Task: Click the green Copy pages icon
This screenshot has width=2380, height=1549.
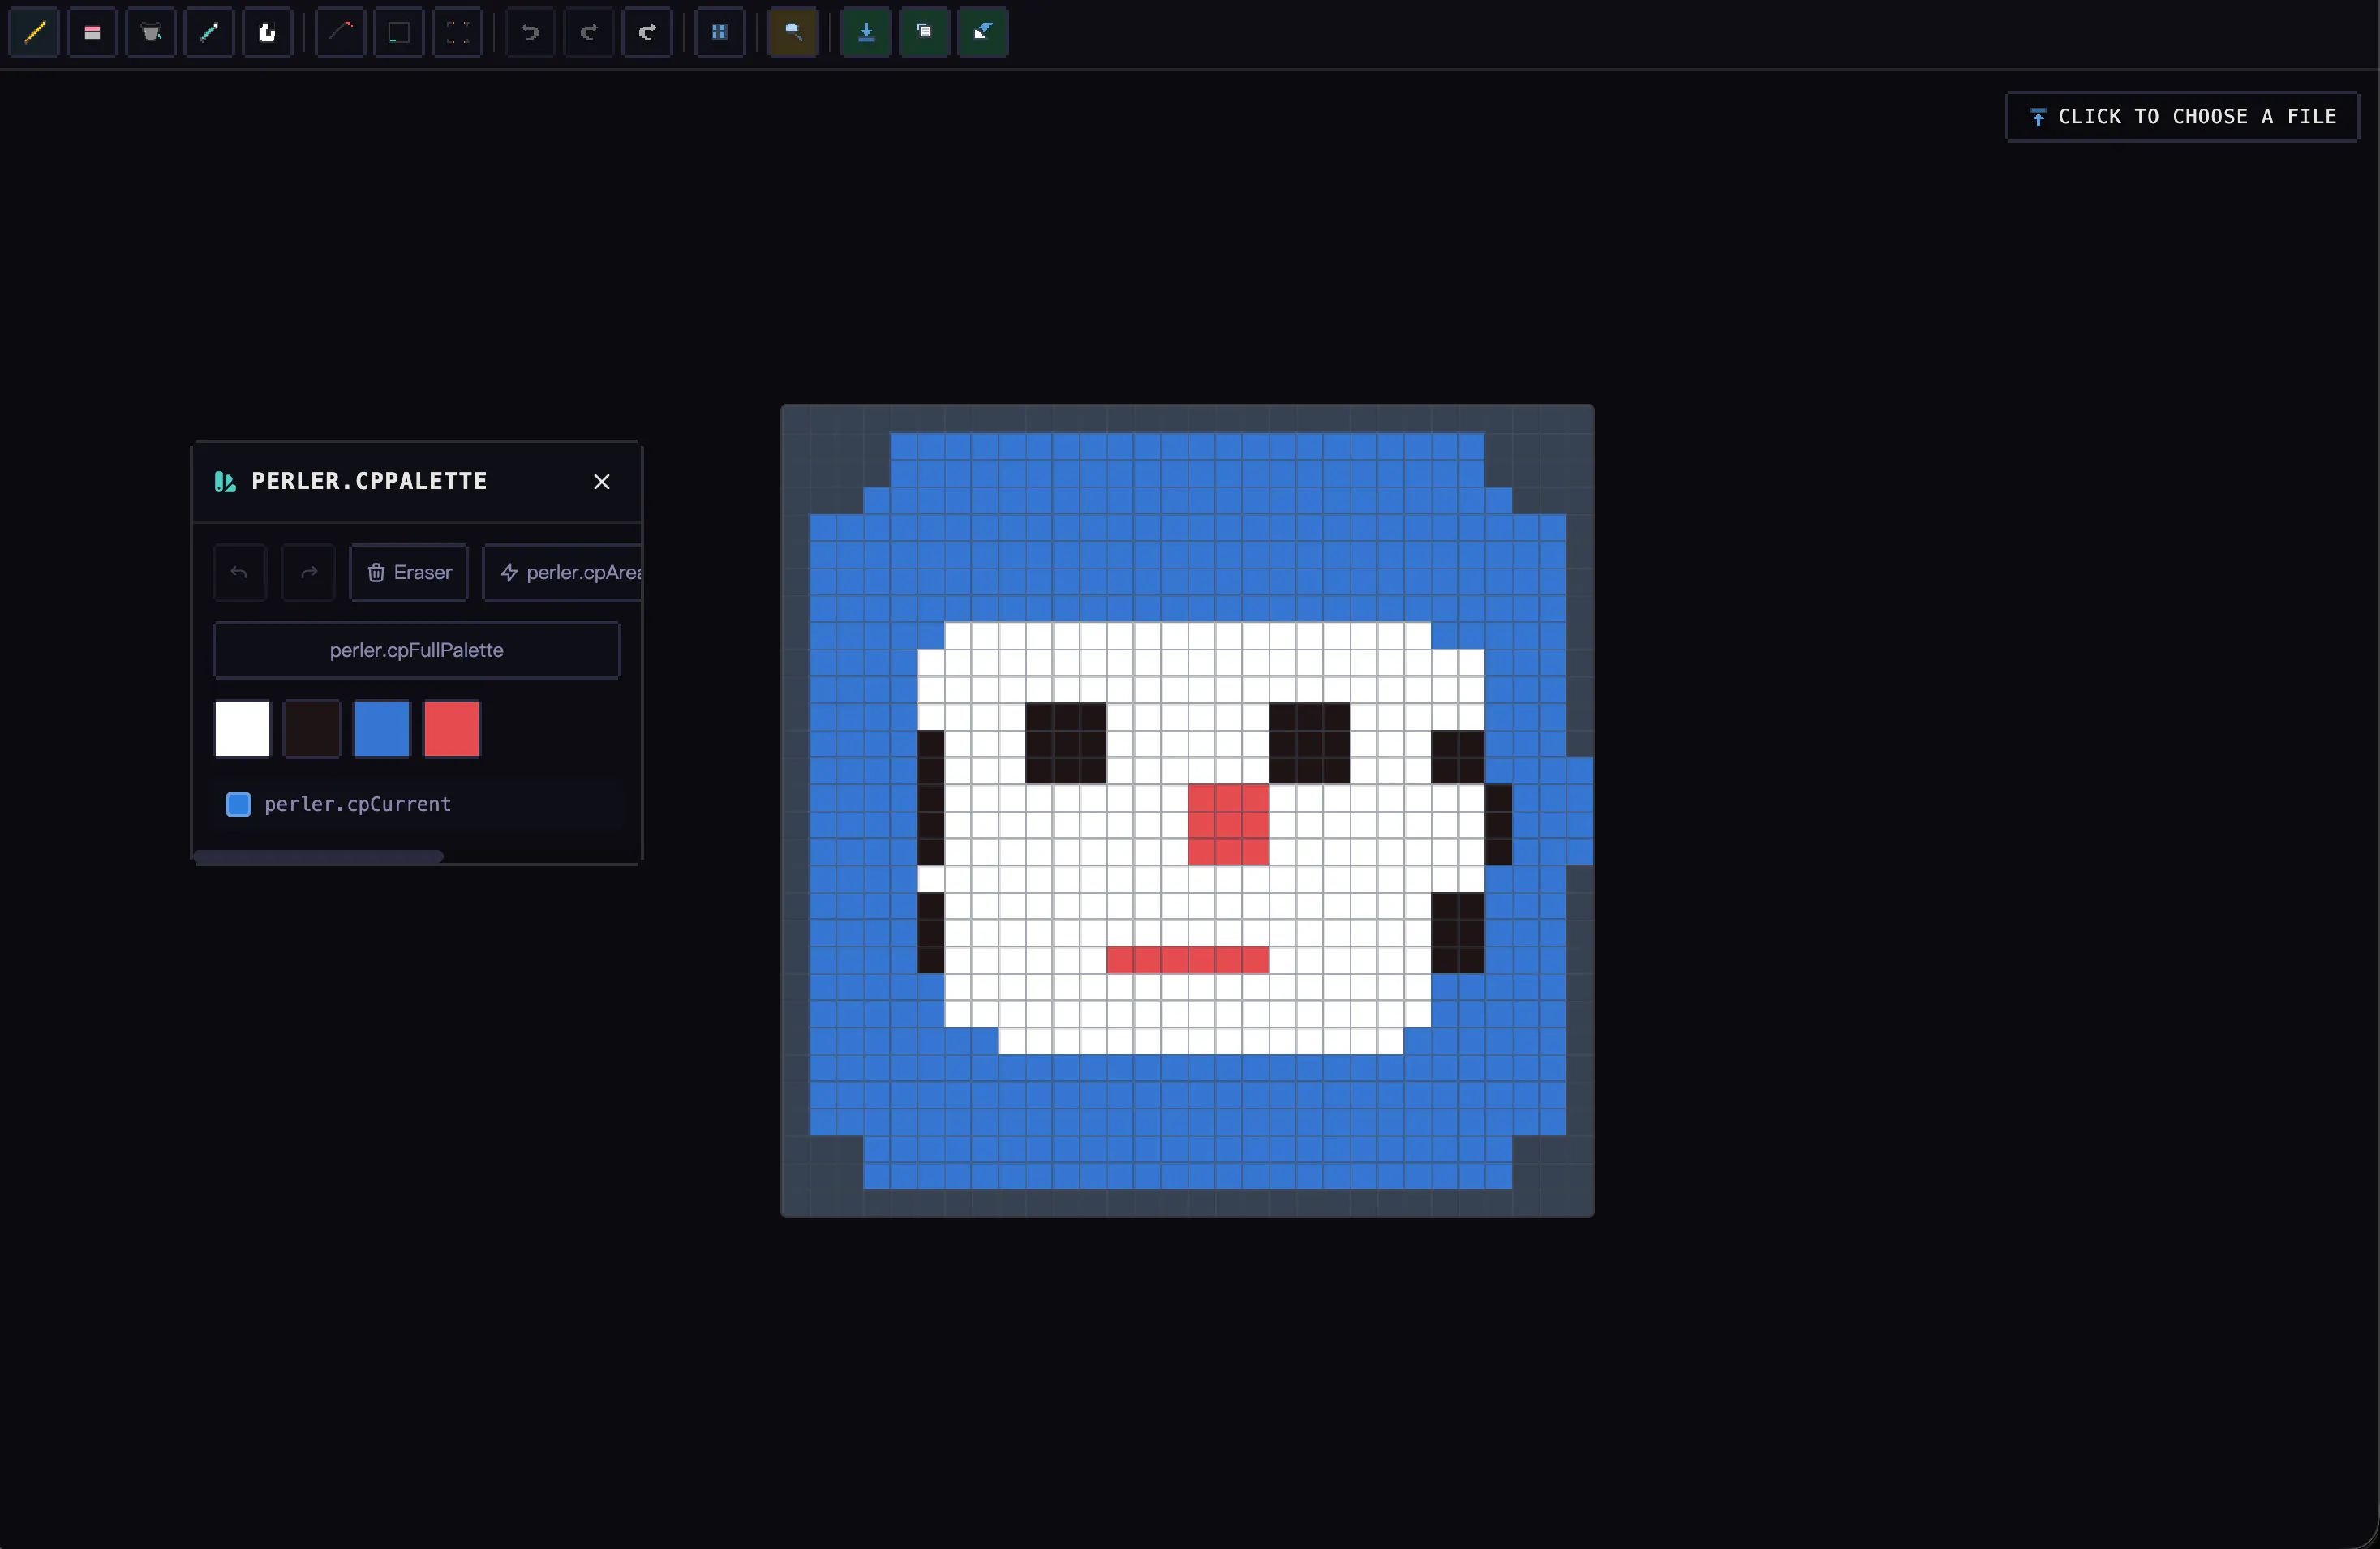Action: pos(925,32)
